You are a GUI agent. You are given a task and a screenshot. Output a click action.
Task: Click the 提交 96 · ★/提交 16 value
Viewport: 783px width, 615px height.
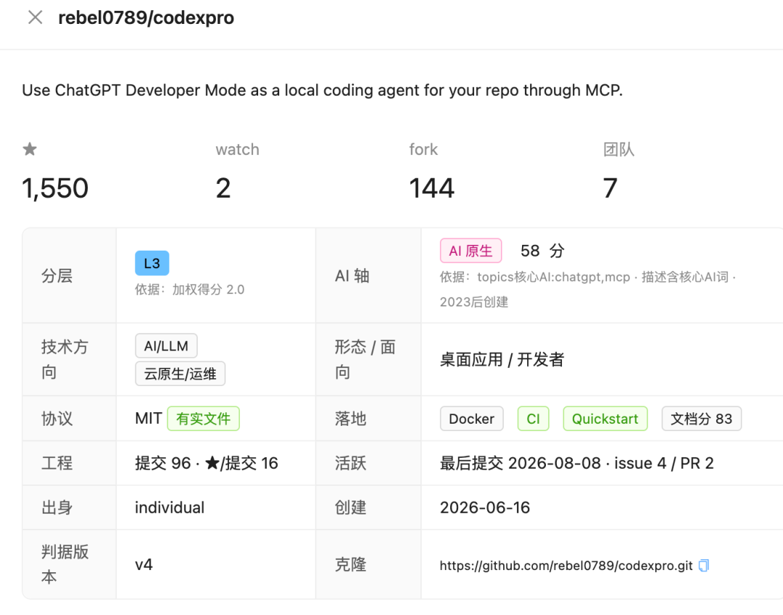click(206, 463)
